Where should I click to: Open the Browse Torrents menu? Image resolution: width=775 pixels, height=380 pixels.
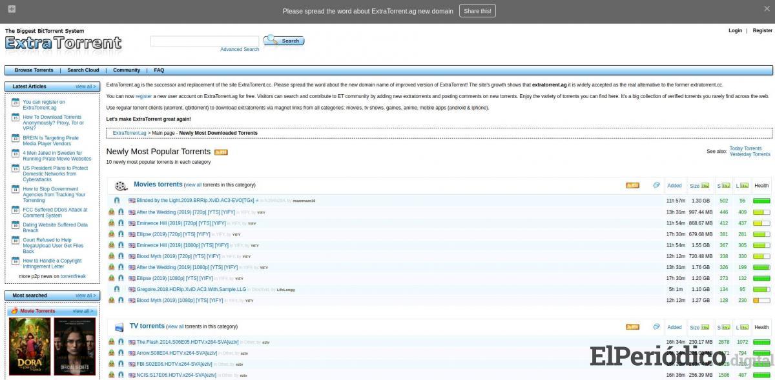(x=34, y=70)
